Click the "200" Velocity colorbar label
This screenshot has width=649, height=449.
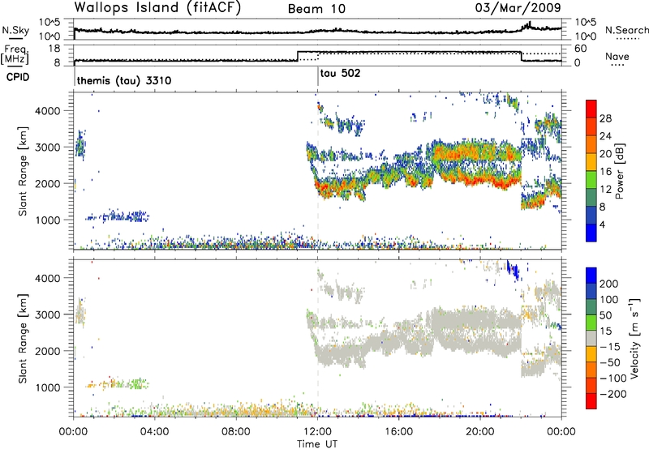click(609, 284)
